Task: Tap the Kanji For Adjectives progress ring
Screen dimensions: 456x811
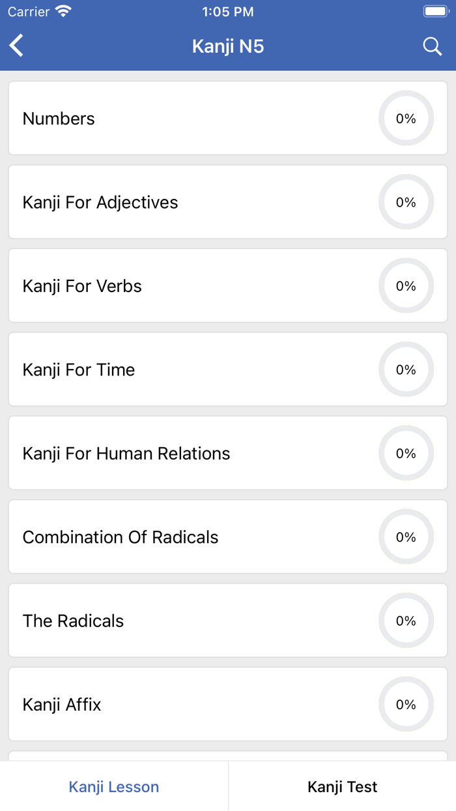Action: (x=406, y=202)
